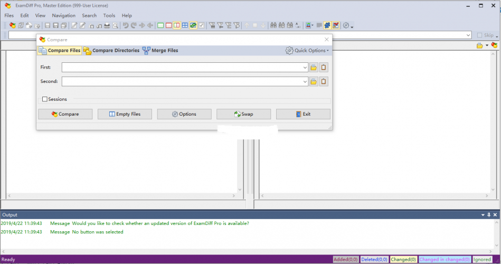Click the up arrow previous difference icon
The height and width of the screenshot is (264, 501).
click(x=247, y=25)
